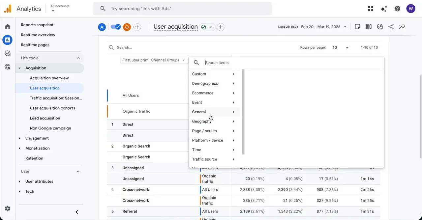Click the trend line sparkle icon

point(402,27)
